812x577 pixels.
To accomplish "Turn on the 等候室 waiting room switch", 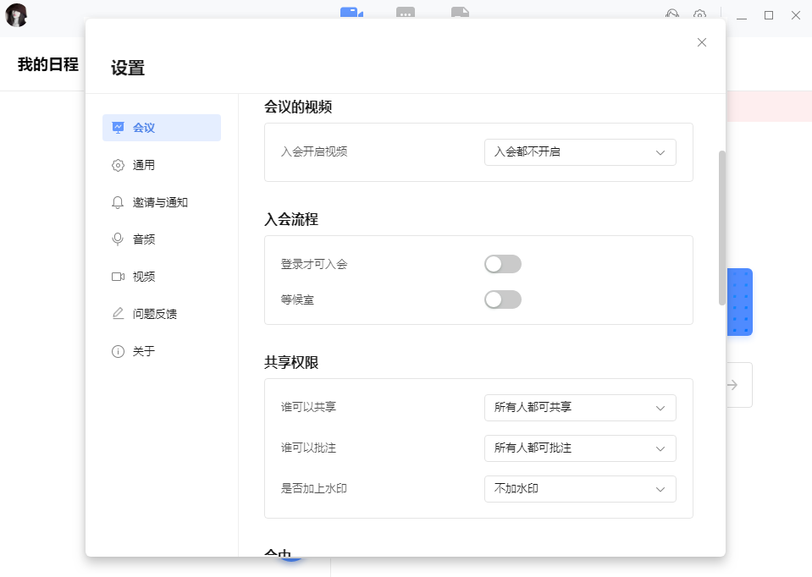I will pyautogui.click(x=502, y=299).
